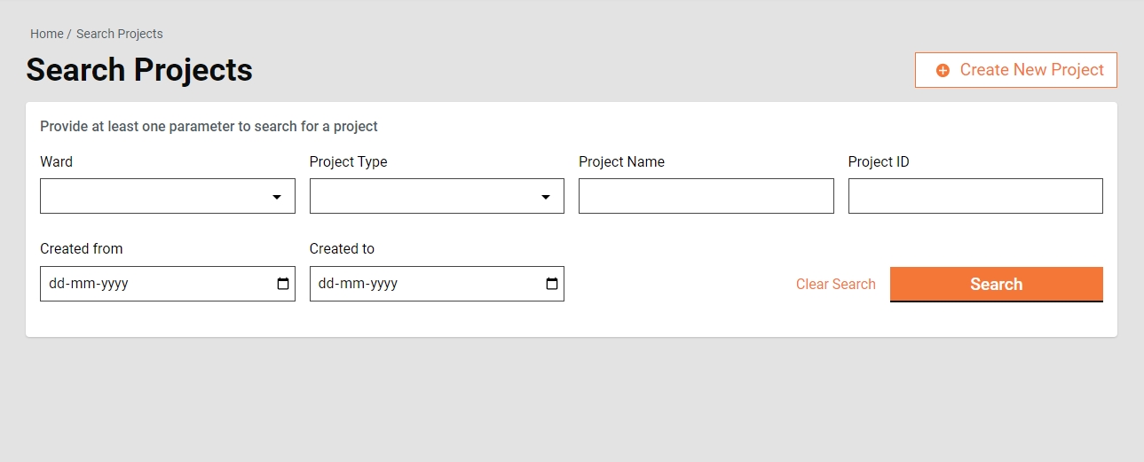Image resolution: width=1144 pixels, height=462 pixels.
Task: Click the Created from date field
Action: (x=151, y=284)
